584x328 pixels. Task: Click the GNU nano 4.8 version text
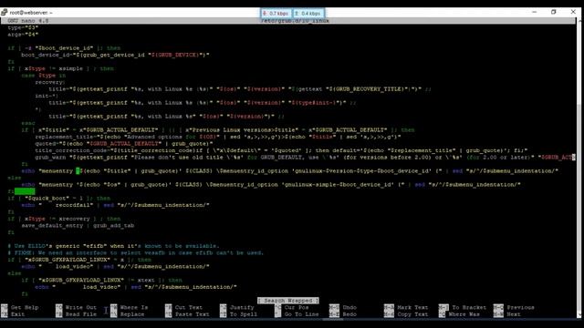click(x=28, y=21)
